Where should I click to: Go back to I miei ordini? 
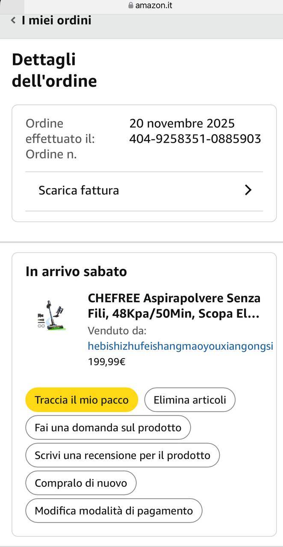point(56,20)
